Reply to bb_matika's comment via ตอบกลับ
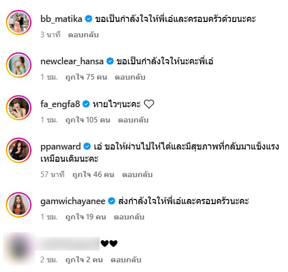 [83, 35]
